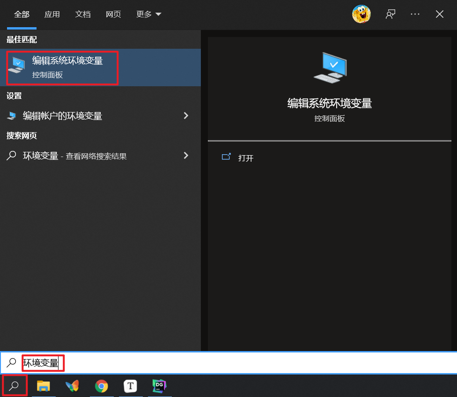The width and height of the screenshot is (457, 397).
Task: Click computer icon of 编辑系统环境变量 result
Action: pos(16,65)
